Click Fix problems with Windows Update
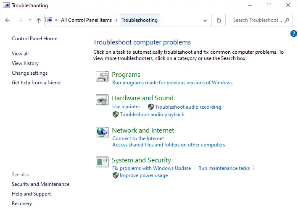298x214 pixels. click(151, 168)
